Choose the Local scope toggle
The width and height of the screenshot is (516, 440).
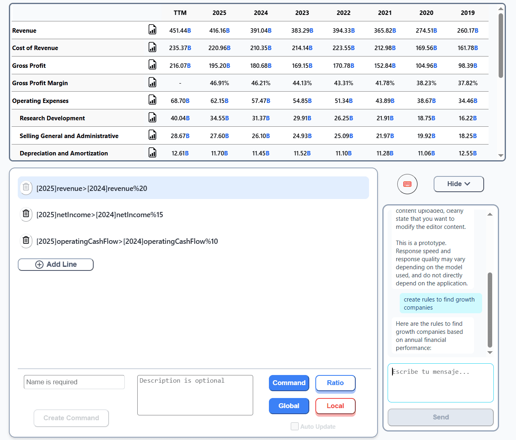click(335, 406)
